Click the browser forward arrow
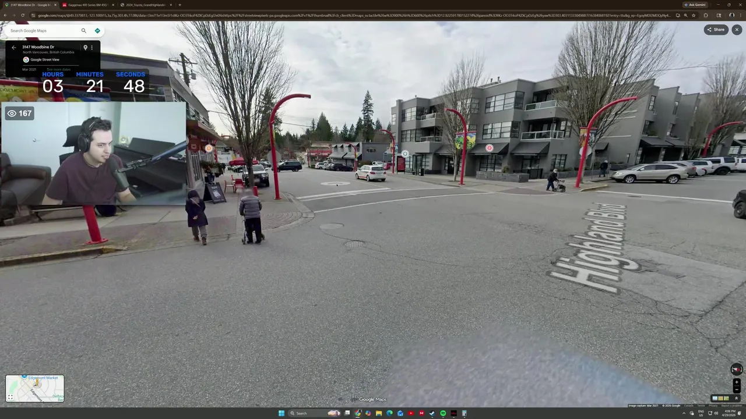Viewport: 746px width, 419px height. click(x=14, y=15)
